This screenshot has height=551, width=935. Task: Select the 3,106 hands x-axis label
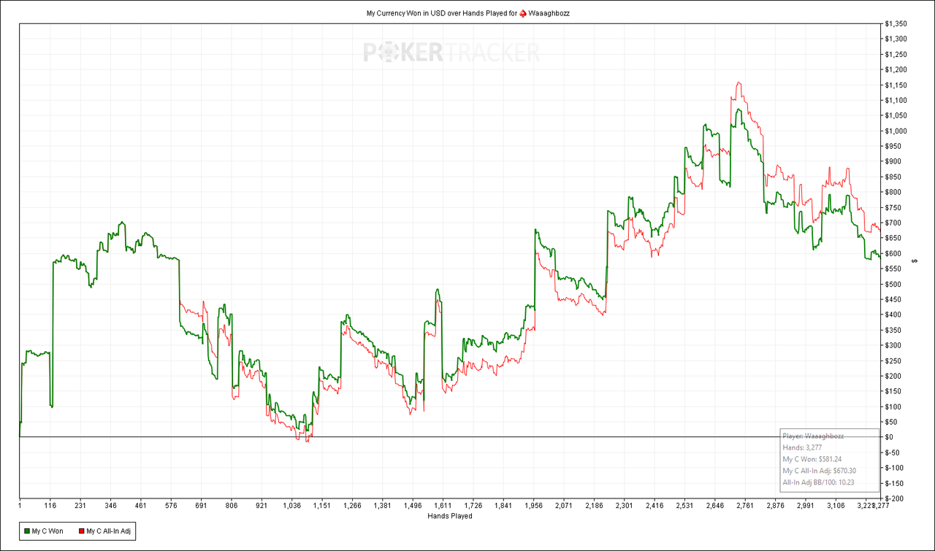[837, 505]
